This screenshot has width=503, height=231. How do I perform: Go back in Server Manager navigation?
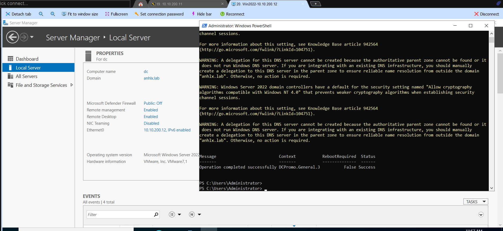pos(12,37)
